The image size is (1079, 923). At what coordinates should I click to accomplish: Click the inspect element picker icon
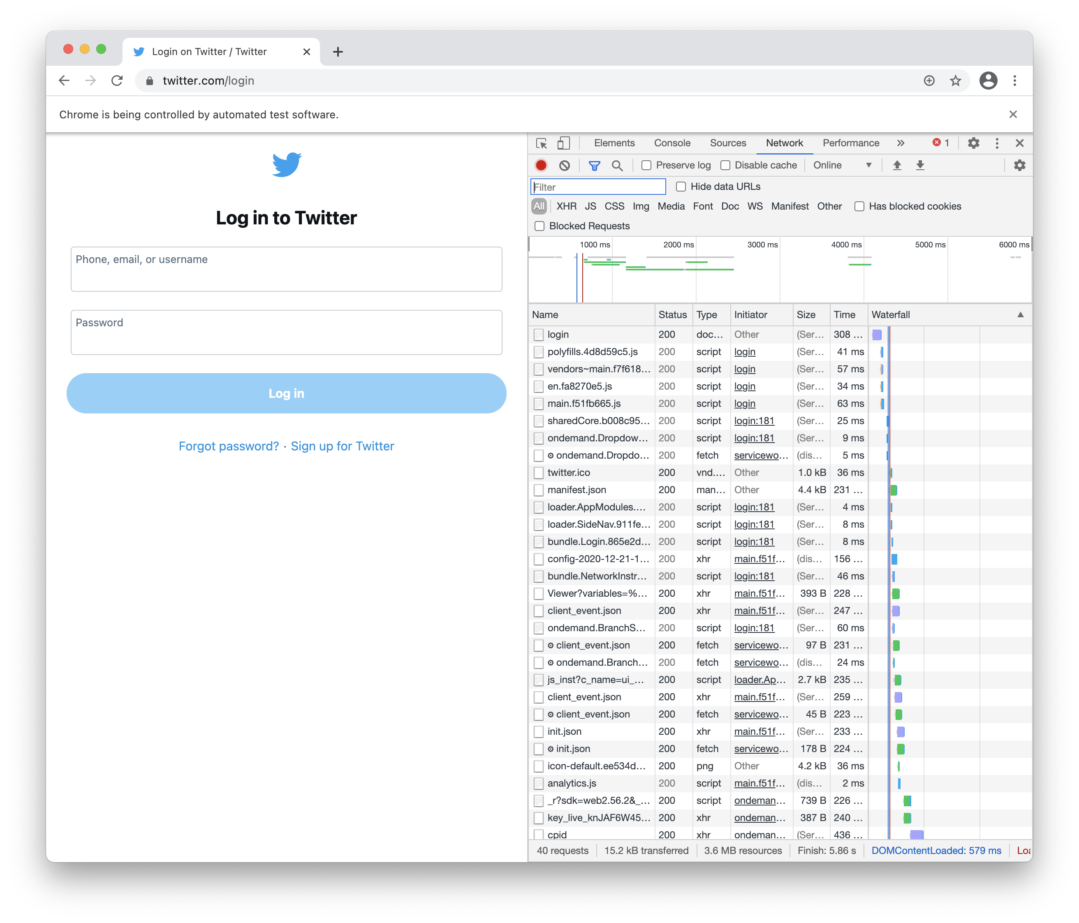[541, 143]
